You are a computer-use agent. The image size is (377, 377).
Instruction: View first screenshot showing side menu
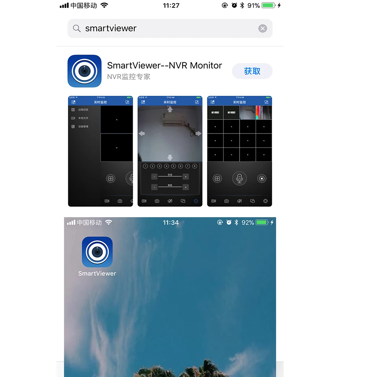[100, 151]
